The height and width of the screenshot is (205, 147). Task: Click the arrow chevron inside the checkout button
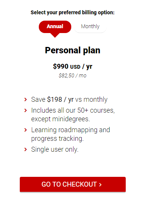coord(100,185)
